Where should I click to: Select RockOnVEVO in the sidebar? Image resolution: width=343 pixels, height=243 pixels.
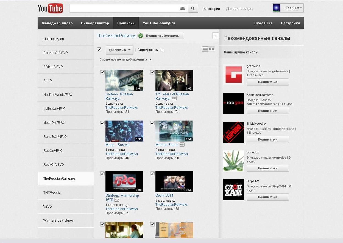[66, 165]
